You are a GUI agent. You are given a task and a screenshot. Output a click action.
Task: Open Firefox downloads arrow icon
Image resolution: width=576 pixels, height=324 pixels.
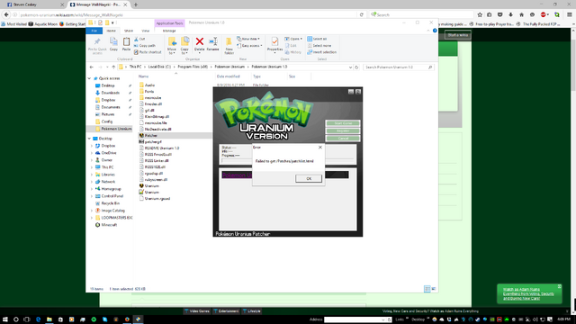click(510, 14)
